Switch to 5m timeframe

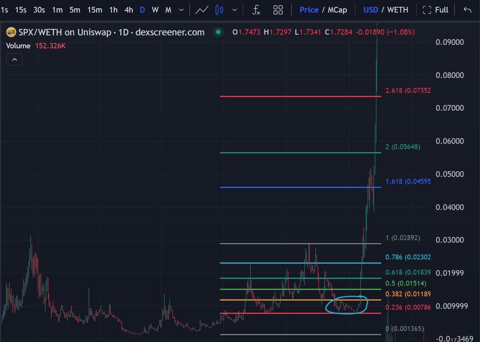click(75, 10)
